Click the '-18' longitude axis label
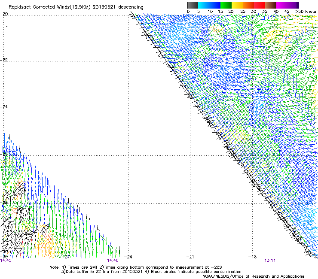 (252, 257)
